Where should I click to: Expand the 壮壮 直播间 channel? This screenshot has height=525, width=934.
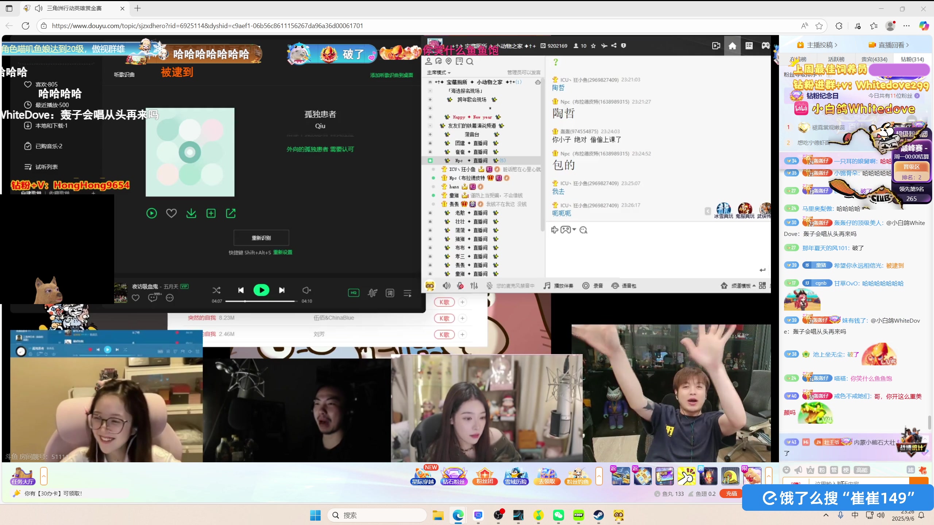pos(430,221)
